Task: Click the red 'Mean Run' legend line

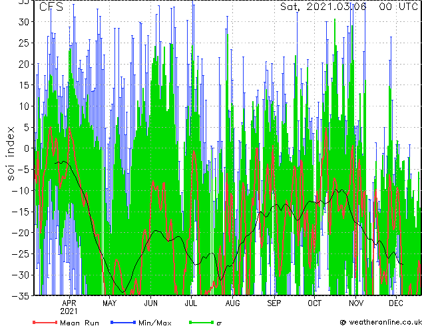Action: (x=45, y=322)
